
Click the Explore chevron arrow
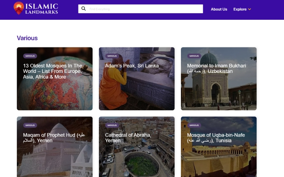click(x=250, y=9)
